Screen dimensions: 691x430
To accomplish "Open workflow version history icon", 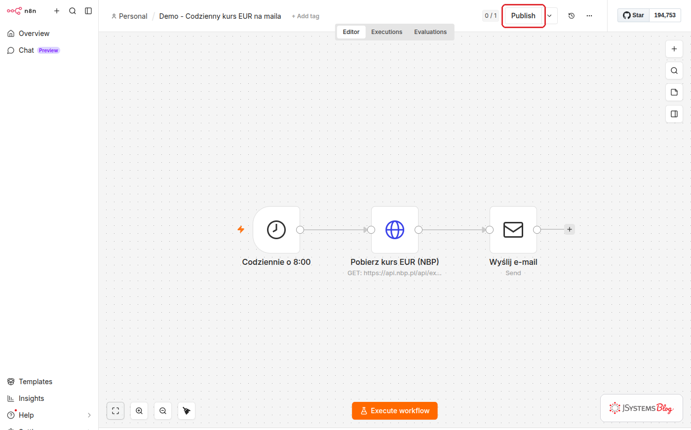I will (572, 16).
